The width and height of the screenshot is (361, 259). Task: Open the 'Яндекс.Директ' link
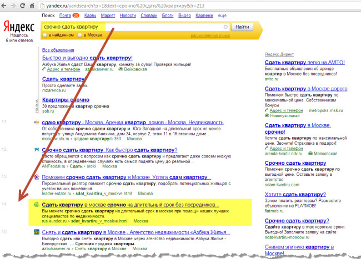(x=279, y=54)
